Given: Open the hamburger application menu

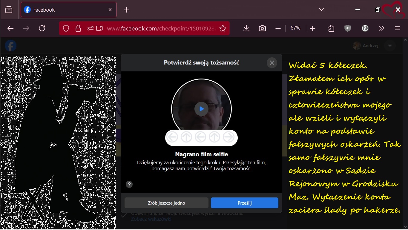Looking at the screenshot, I should click(x=397, y=28).
